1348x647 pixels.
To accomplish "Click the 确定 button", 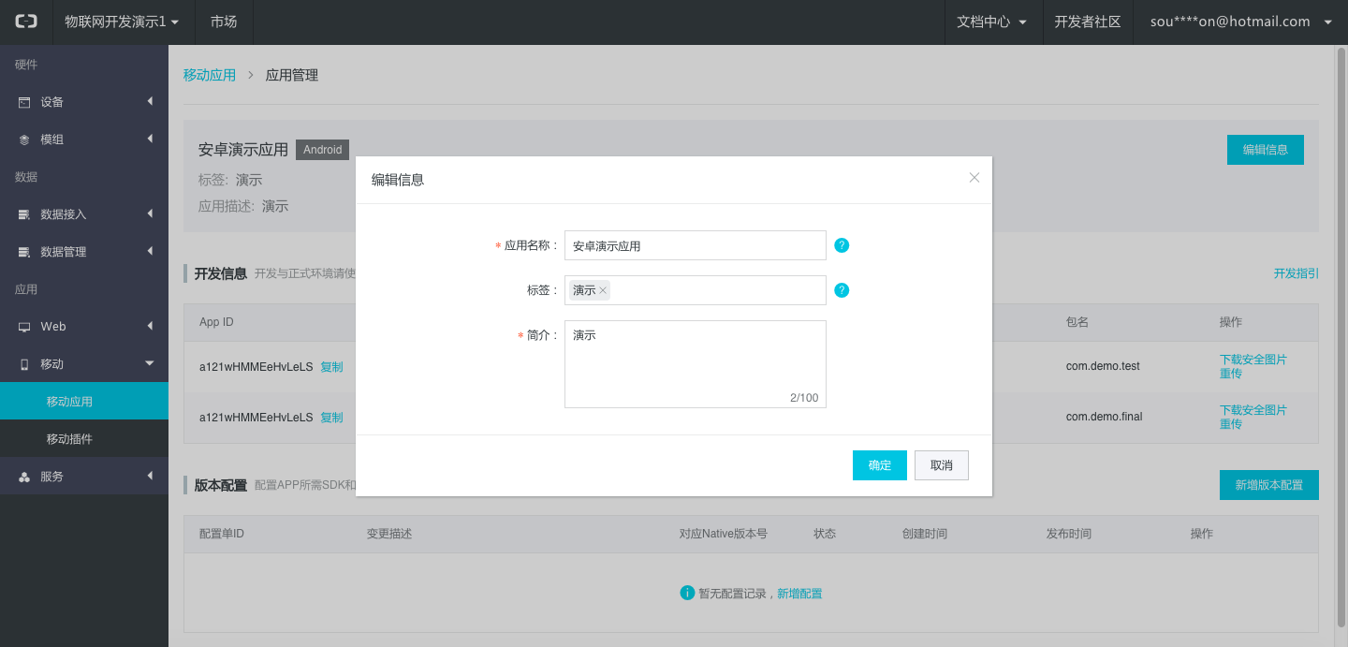I will [x=879, y=465].
